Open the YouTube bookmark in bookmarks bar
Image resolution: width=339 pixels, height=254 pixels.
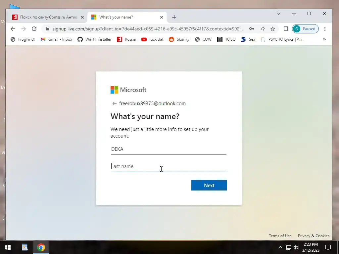point(152,39)
